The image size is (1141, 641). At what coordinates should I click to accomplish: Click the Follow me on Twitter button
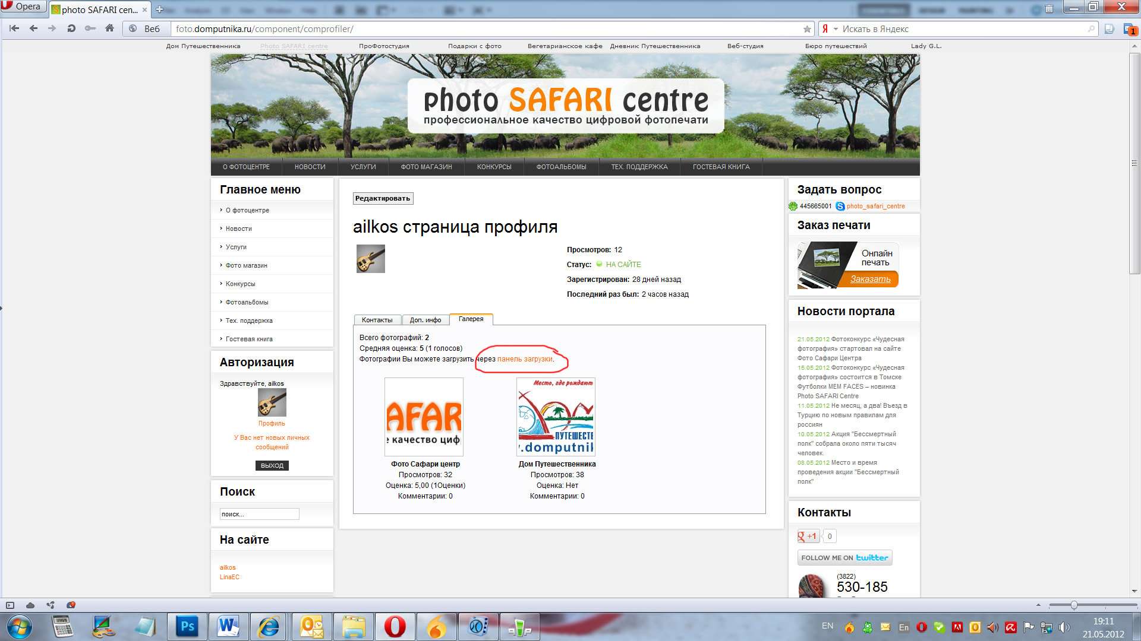pyautogui.click(x=844, y=558)
